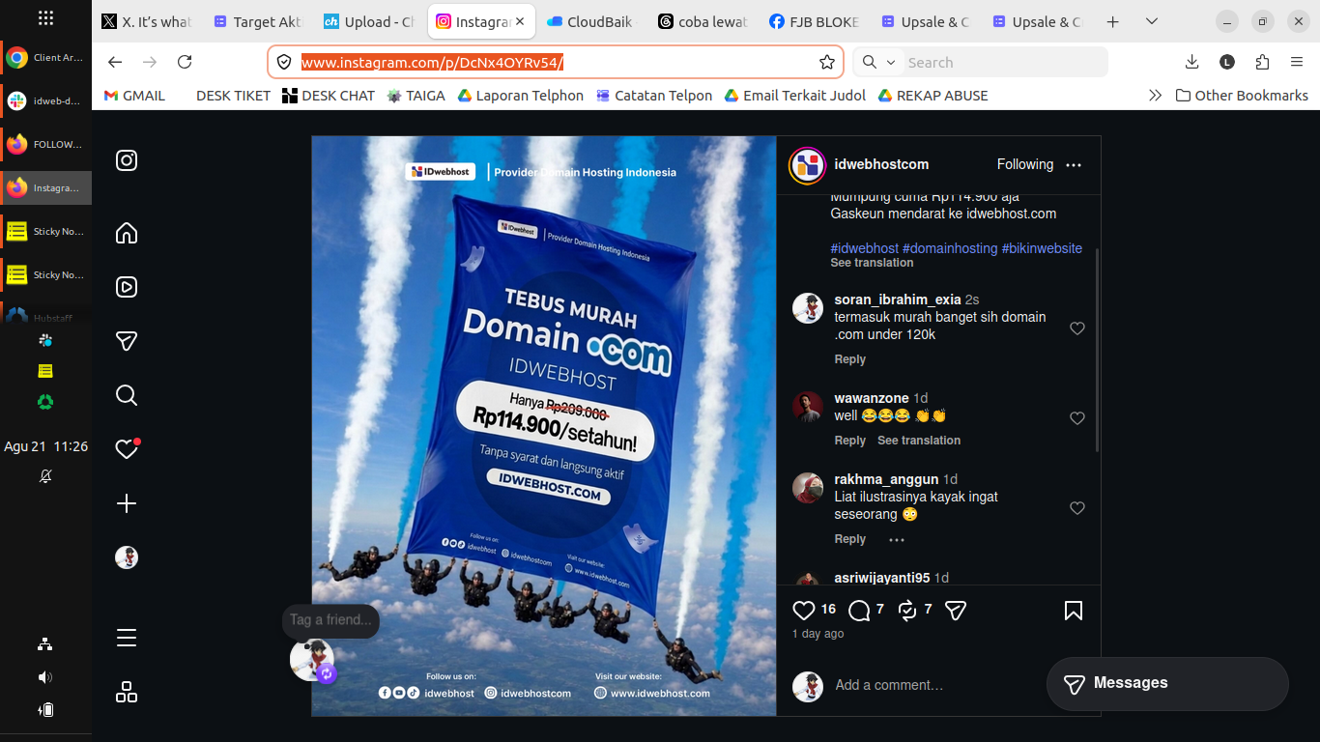Open the floating Messages button
Image resolution: width=1320 pixels, height=742 pixels.
pos(1167,683)
